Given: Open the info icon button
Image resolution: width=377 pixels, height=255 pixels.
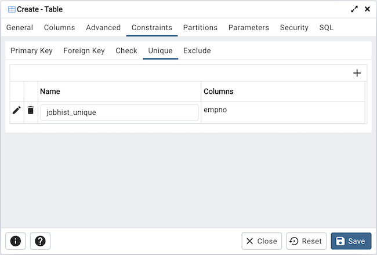Looking at the screenshot, I should [x=16, y=241].
